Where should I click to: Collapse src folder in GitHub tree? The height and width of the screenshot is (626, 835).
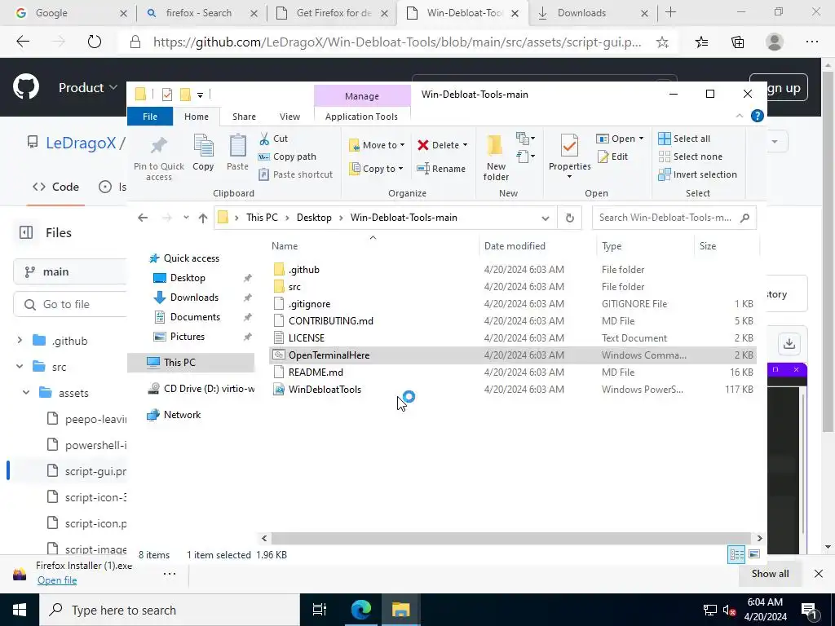pyautogui.click(x=20, y=367)
